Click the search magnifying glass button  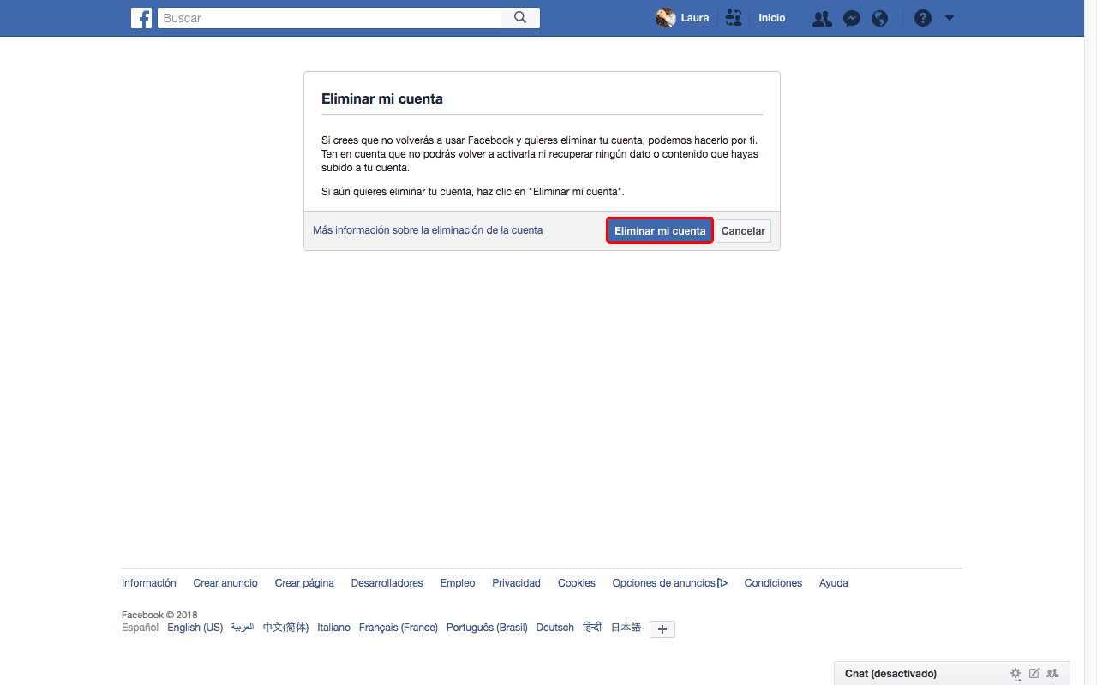point(520,18)
